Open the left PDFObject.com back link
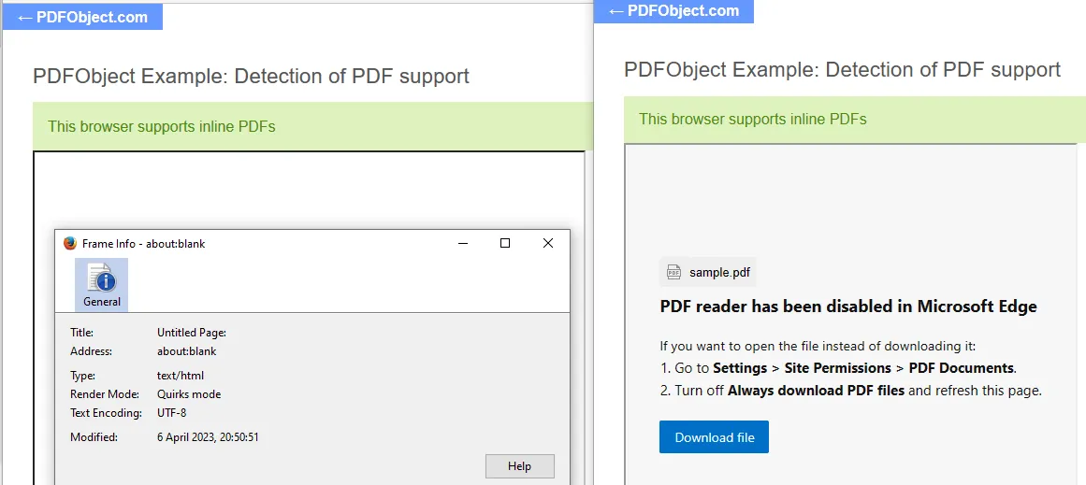Screen dimensions: 1086x485 pos(82,18)
